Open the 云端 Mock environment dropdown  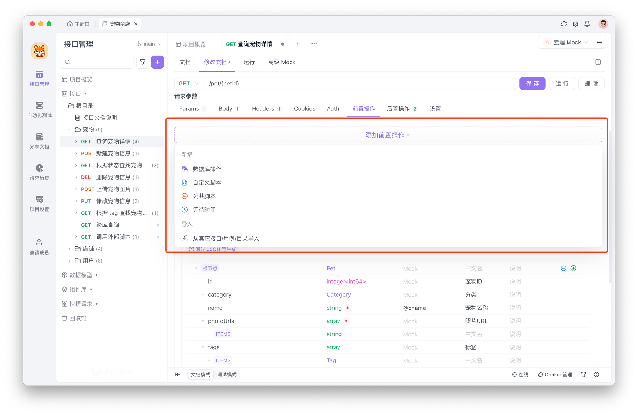click(x=566, y=42)
